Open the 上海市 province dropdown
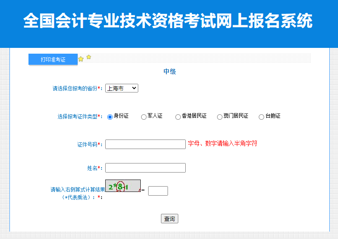Screen dimensions: 338x239 (121, 88)
